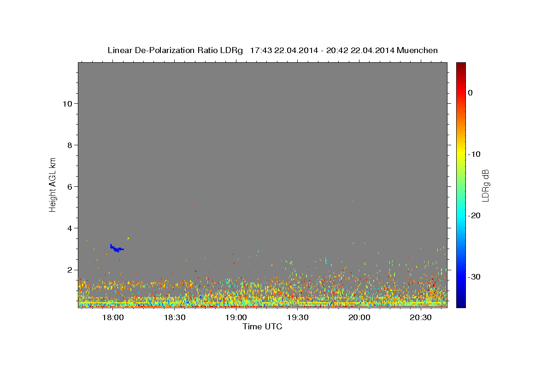
Task: Click the 19:00 time tick label
Action: [x=236, y=318]
